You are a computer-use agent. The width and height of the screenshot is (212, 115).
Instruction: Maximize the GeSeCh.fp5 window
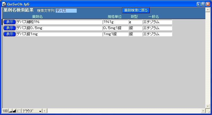click(203, 4)
